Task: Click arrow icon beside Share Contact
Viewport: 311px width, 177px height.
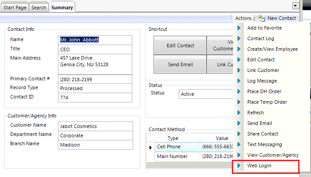Action: (239, 134)
